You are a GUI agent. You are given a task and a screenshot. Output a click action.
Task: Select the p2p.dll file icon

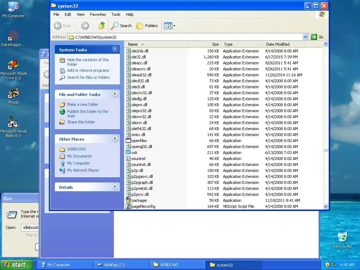128,171
